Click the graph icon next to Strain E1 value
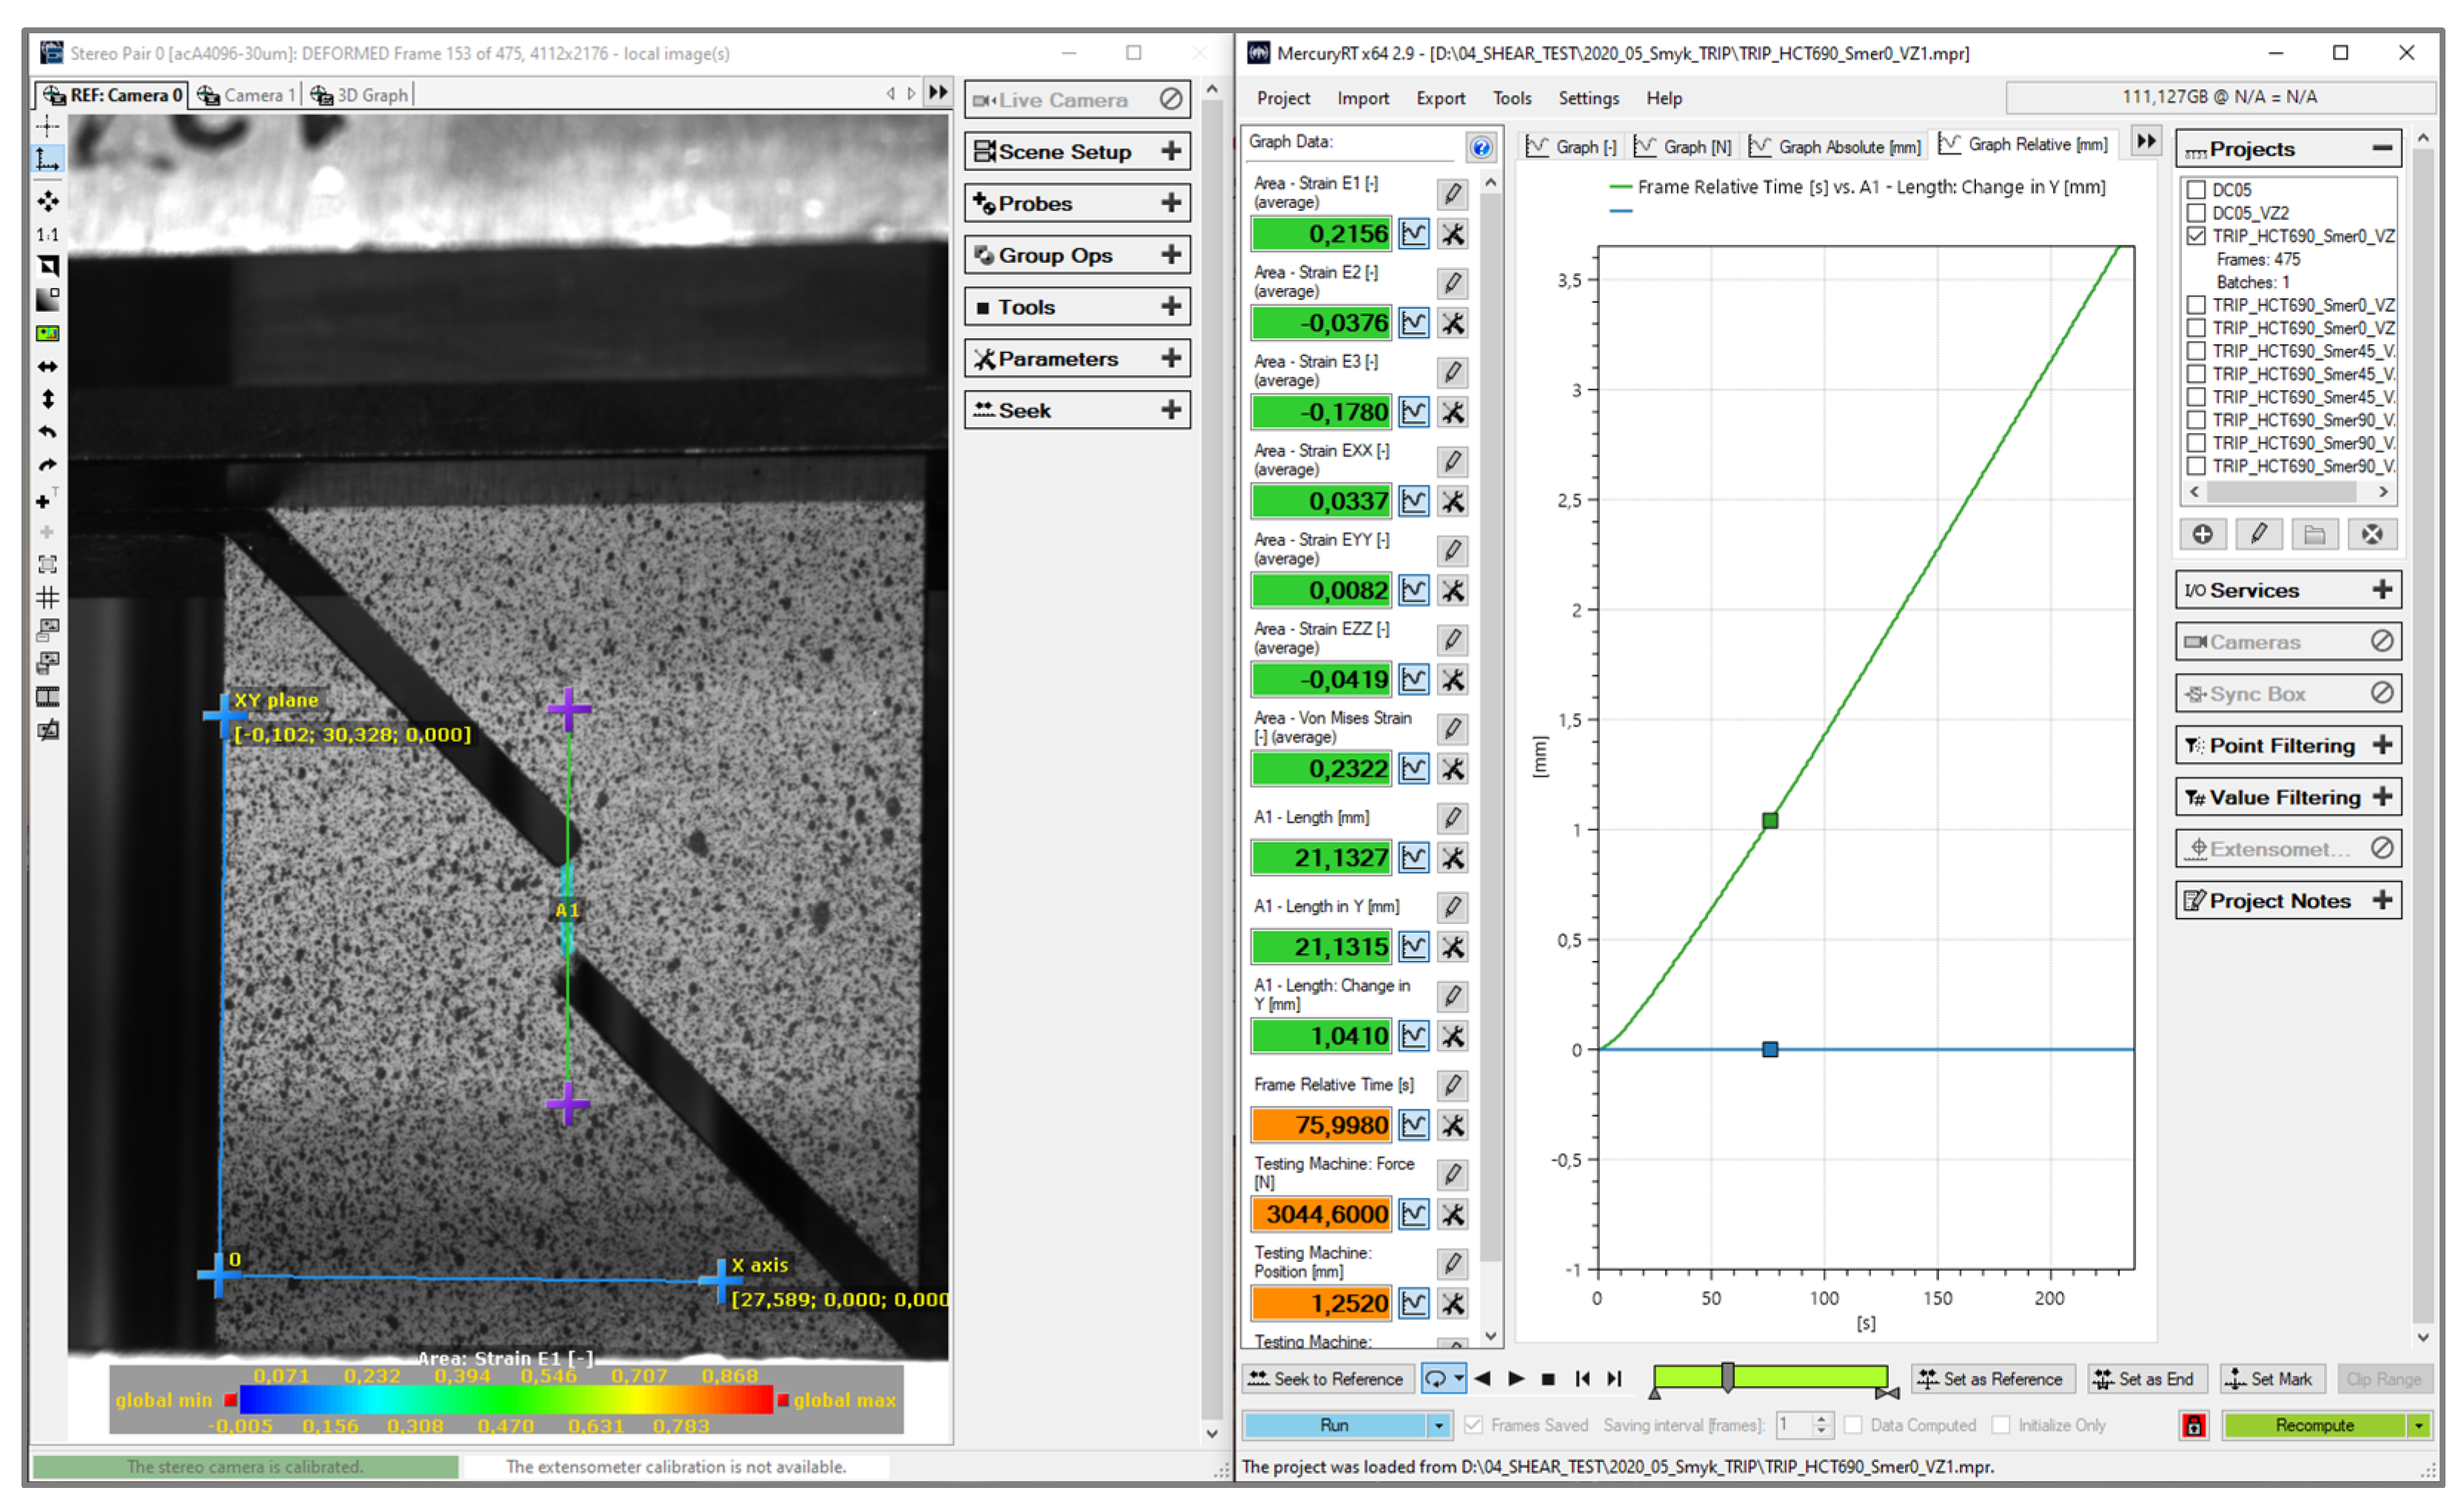The width and height of the screenshot is (2464, 1505). [1413, 234]
